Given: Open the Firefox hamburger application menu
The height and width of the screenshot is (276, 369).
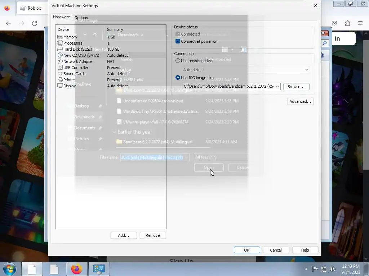Looking at the screenshot, I should tap(360, 23).
